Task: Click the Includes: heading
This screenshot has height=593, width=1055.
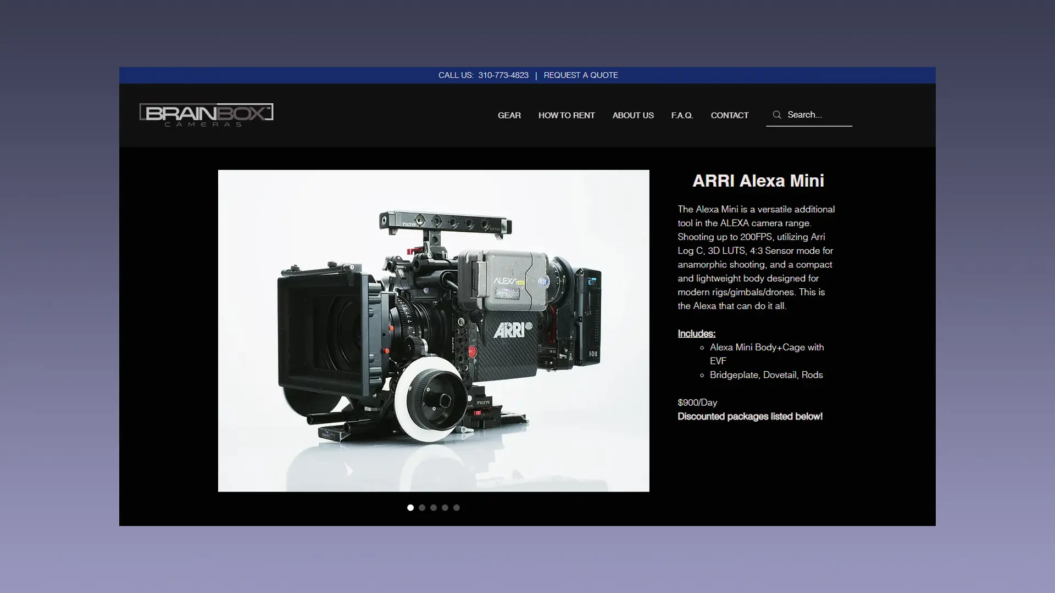Action: (696, 334)
